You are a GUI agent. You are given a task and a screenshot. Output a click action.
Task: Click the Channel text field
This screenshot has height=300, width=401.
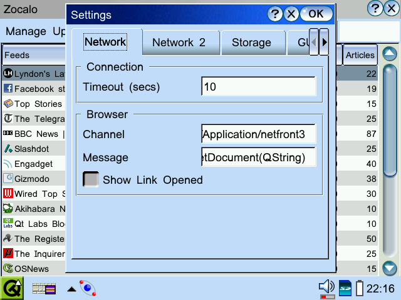pos(259,134)
